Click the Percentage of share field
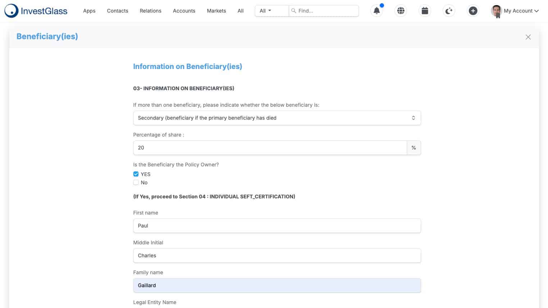This screenshot has width=548, height=308. pyautogui.click(x=270, y=148)
